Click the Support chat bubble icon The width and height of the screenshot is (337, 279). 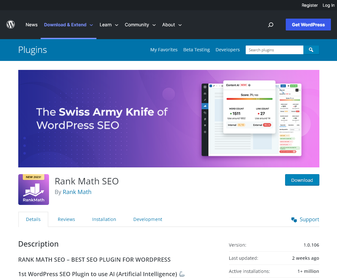pyautogui.click(x=294, y=219)
